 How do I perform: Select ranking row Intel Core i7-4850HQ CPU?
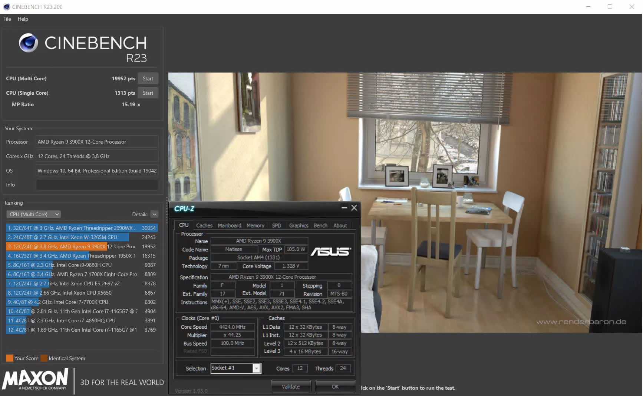point(82,321)
